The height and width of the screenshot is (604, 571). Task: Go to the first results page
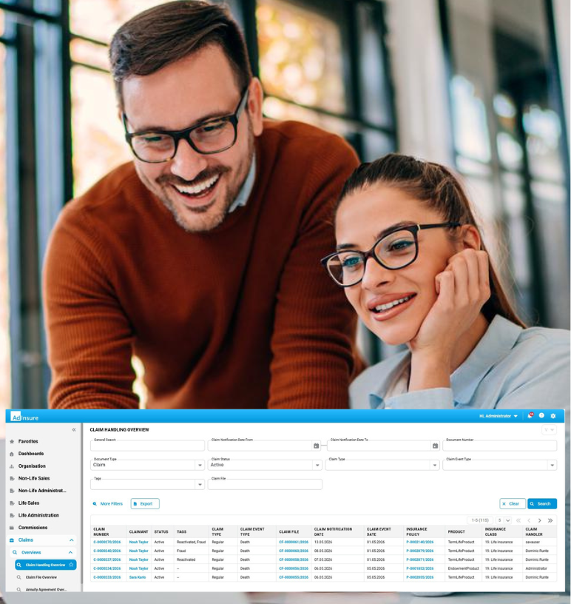tap(518, 520)
